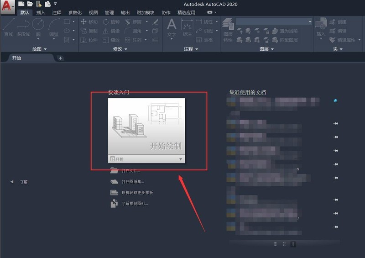Open the 样板 template dropdown
The height and width of the screenshot is (258, 365).
pyautogui.click(x=146, y=159)
